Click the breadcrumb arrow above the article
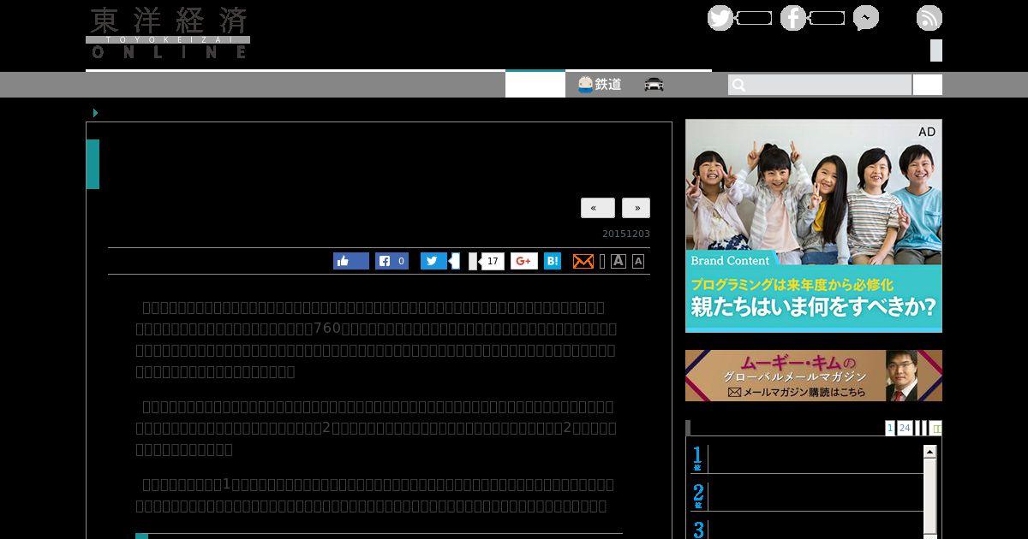 tap(95, 113)
